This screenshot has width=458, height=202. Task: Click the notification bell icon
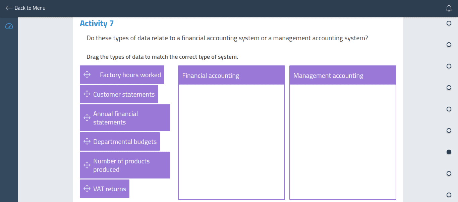[x=449, y=8]
